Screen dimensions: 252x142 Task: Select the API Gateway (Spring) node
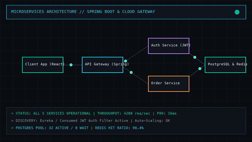pos(103,65)
